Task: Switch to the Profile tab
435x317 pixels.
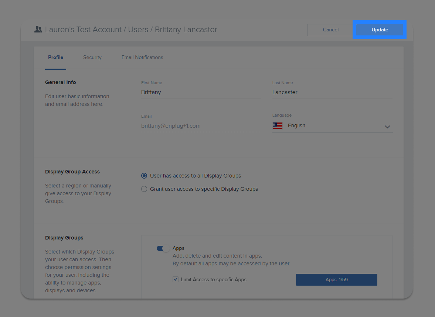Action: (x=55, y=57)
